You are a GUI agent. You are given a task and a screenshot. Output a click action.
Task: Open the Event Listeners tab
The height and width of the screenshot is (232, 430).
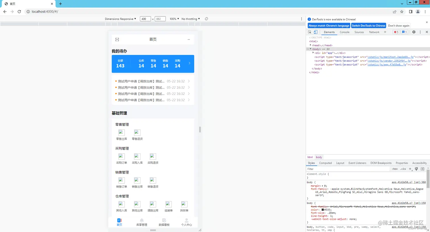(357, 163)
